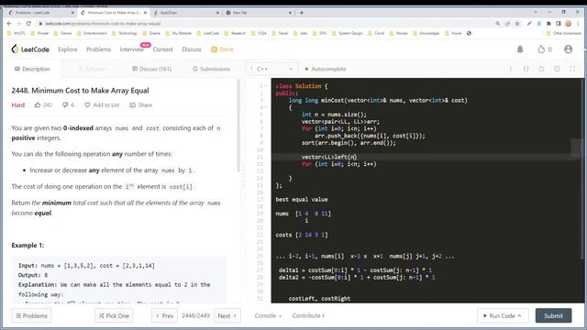Open the user profile avatar
Screen dimensions: 587x330
(x=568, y=49)
